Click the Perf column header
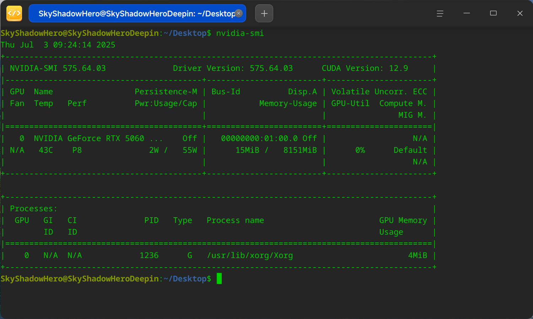The image size is (533, 319). coord(77,103)
